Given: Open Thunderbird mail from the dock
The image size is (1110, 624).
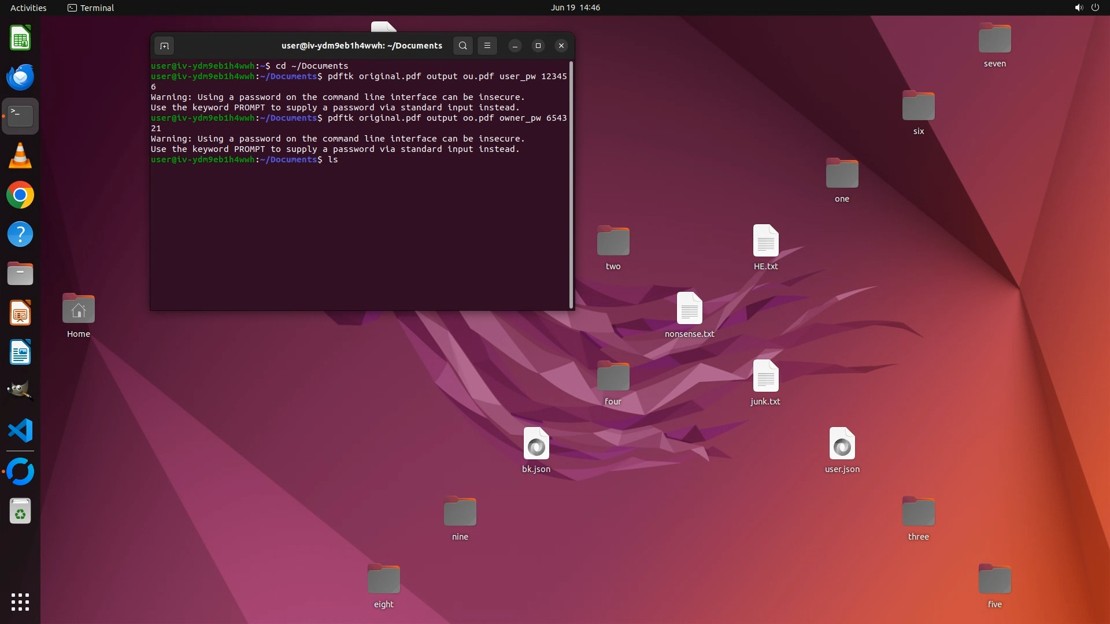Looking at the screenshot, I should 20,77.
